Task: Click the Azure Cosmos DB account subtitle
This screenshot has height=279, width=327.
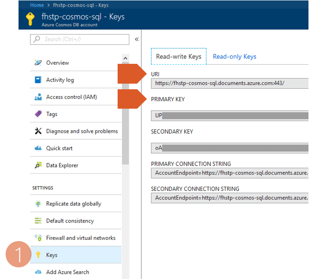Action: point(69,25)
